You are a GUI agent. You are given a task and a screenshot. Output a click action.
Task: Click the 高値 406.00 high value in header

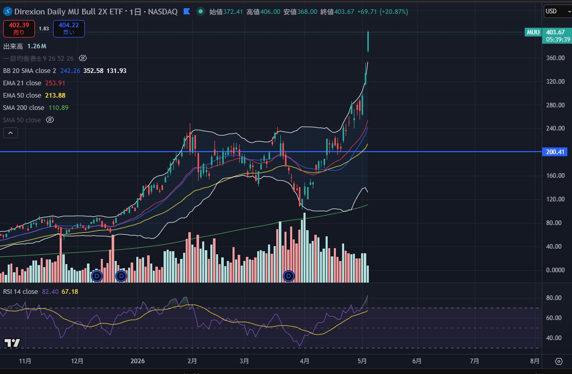tap(263, 12)
